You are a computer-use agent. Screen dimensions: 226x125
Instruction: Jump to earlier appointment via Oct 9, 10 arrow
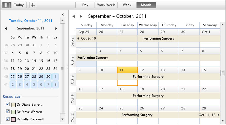tap(78, 38)
